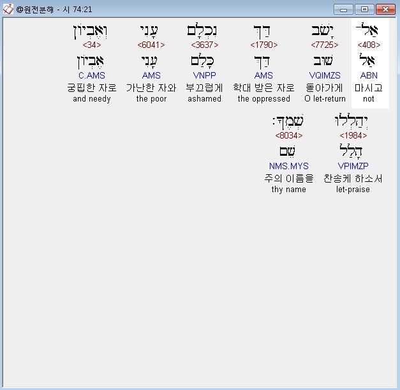Select the parsing code NMS.MYS
400x390 pixels.
(x=289, y=166)
